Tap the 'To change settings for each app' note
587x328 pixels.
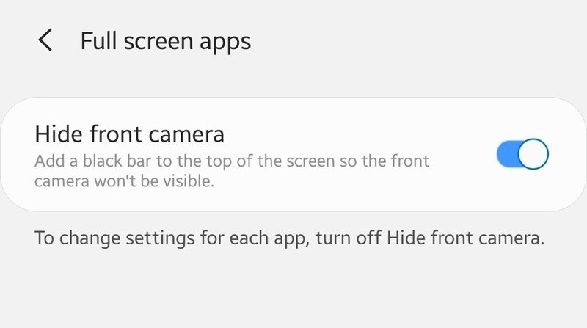pos(289,238)
